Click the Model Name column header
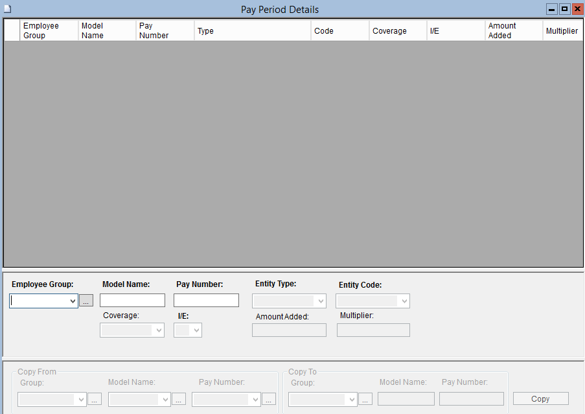Image resolution: width=585 pixels, height=414 pixels. point(107,30)
